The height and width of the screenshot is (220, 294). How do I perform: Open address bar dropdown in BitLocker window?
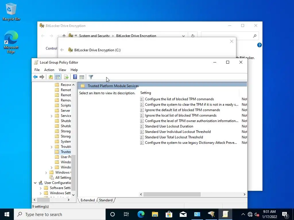[183, 36]
